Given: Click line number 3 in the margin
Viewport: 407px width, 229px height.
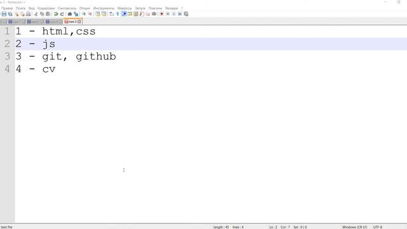Looking at the screenshot, I should point(7,57).
